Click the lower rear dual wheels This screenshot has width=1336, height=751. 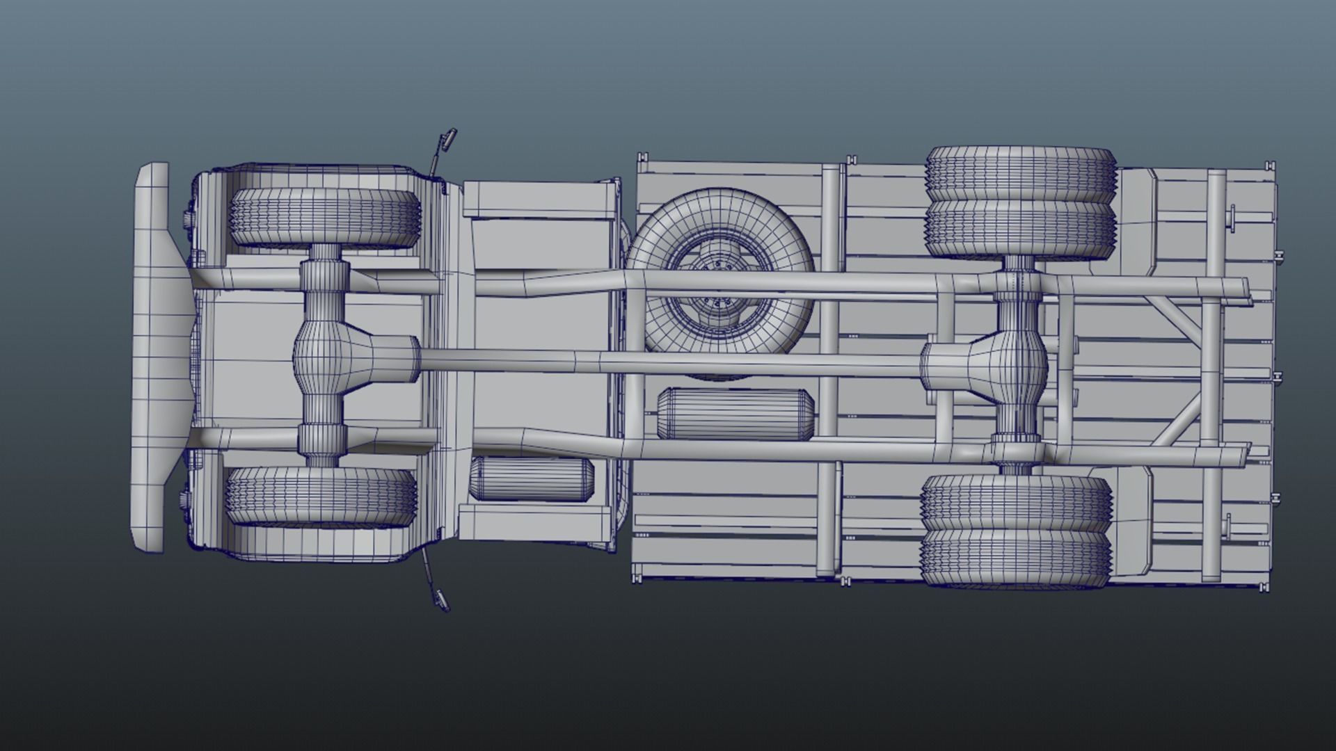click(x=1016, y=532)
